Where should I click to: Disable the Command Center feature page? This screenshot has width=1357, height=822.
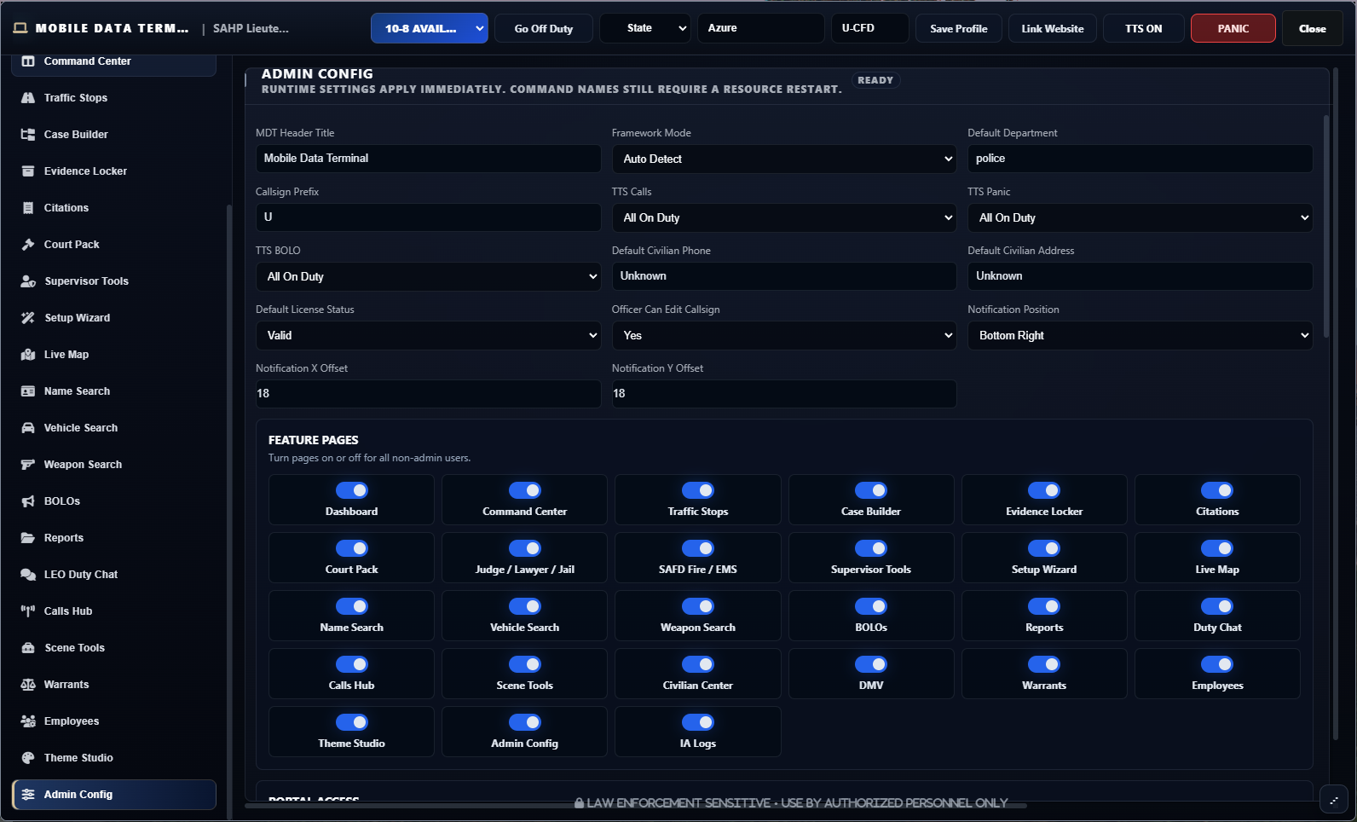pyautogui.click(x=524, y=490)
